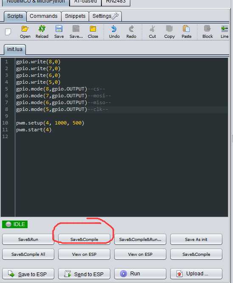Click the Save&Run button
This screenshot has width=233, height=283.
28,239
